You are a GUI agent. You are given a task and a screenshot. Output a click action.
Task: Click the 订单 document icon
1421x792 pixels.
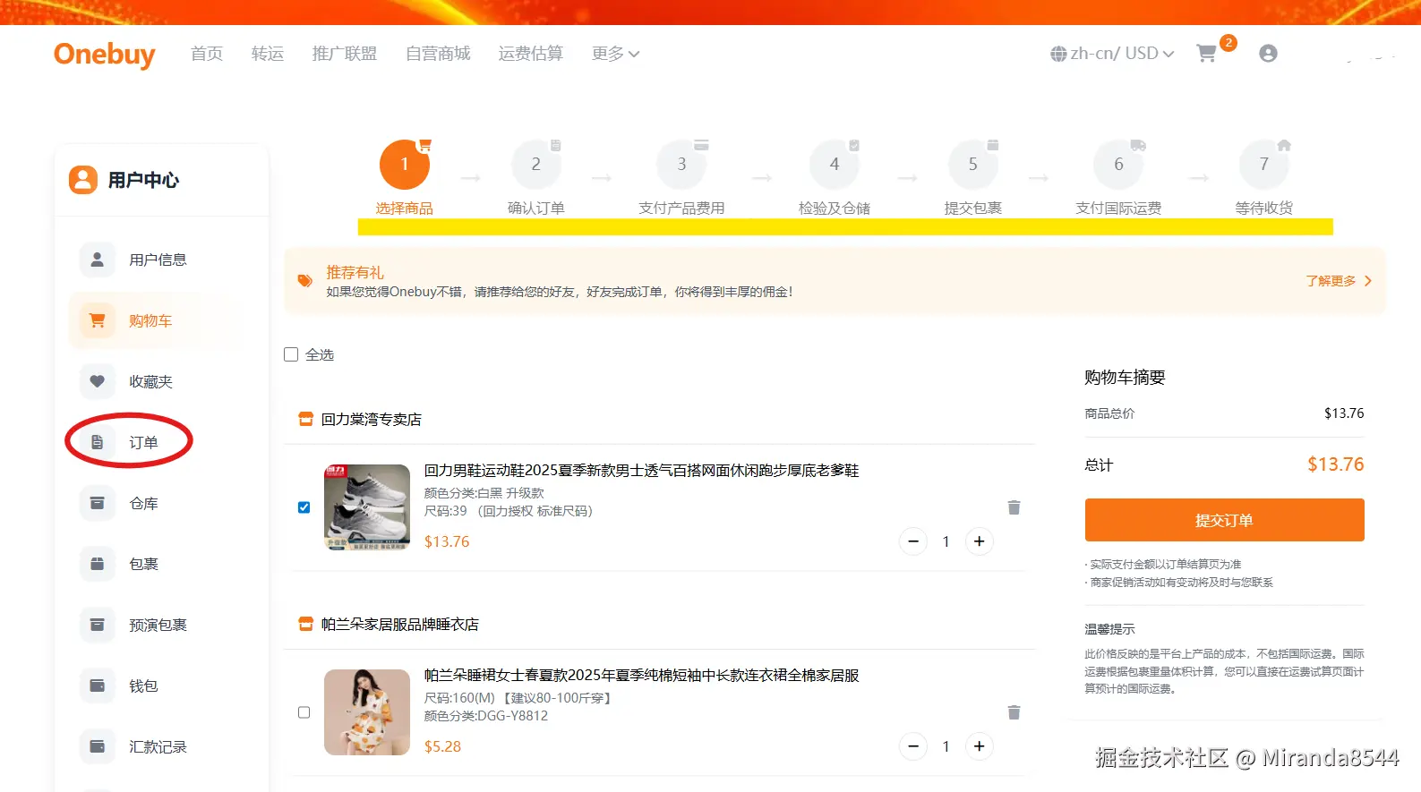coord(98,442)
